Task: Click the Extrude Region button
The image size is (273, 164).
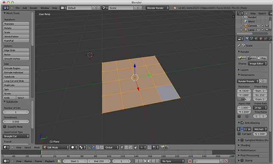Action: point(16,68)
